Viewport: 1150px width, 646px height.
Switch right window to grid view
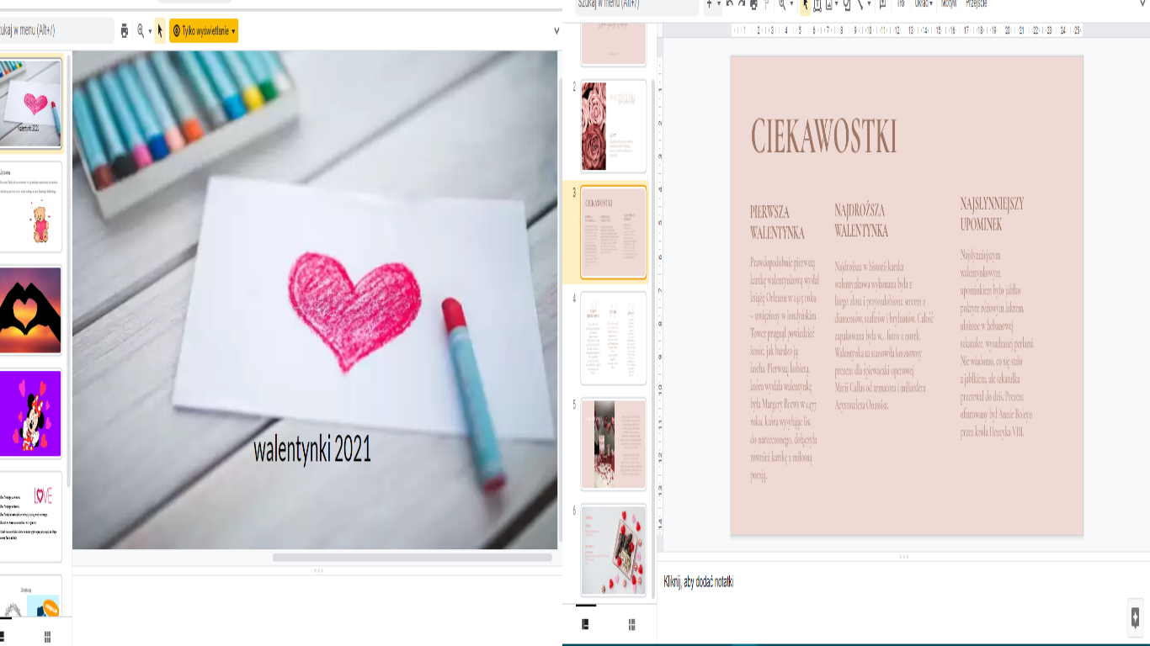tap(632, 624)
